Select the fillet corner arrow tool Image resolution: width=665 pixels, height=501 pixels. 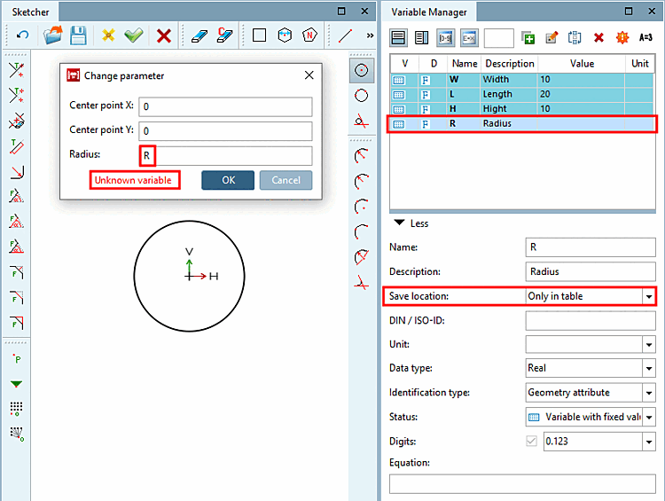pyautogui.click(x=17, y=172)
